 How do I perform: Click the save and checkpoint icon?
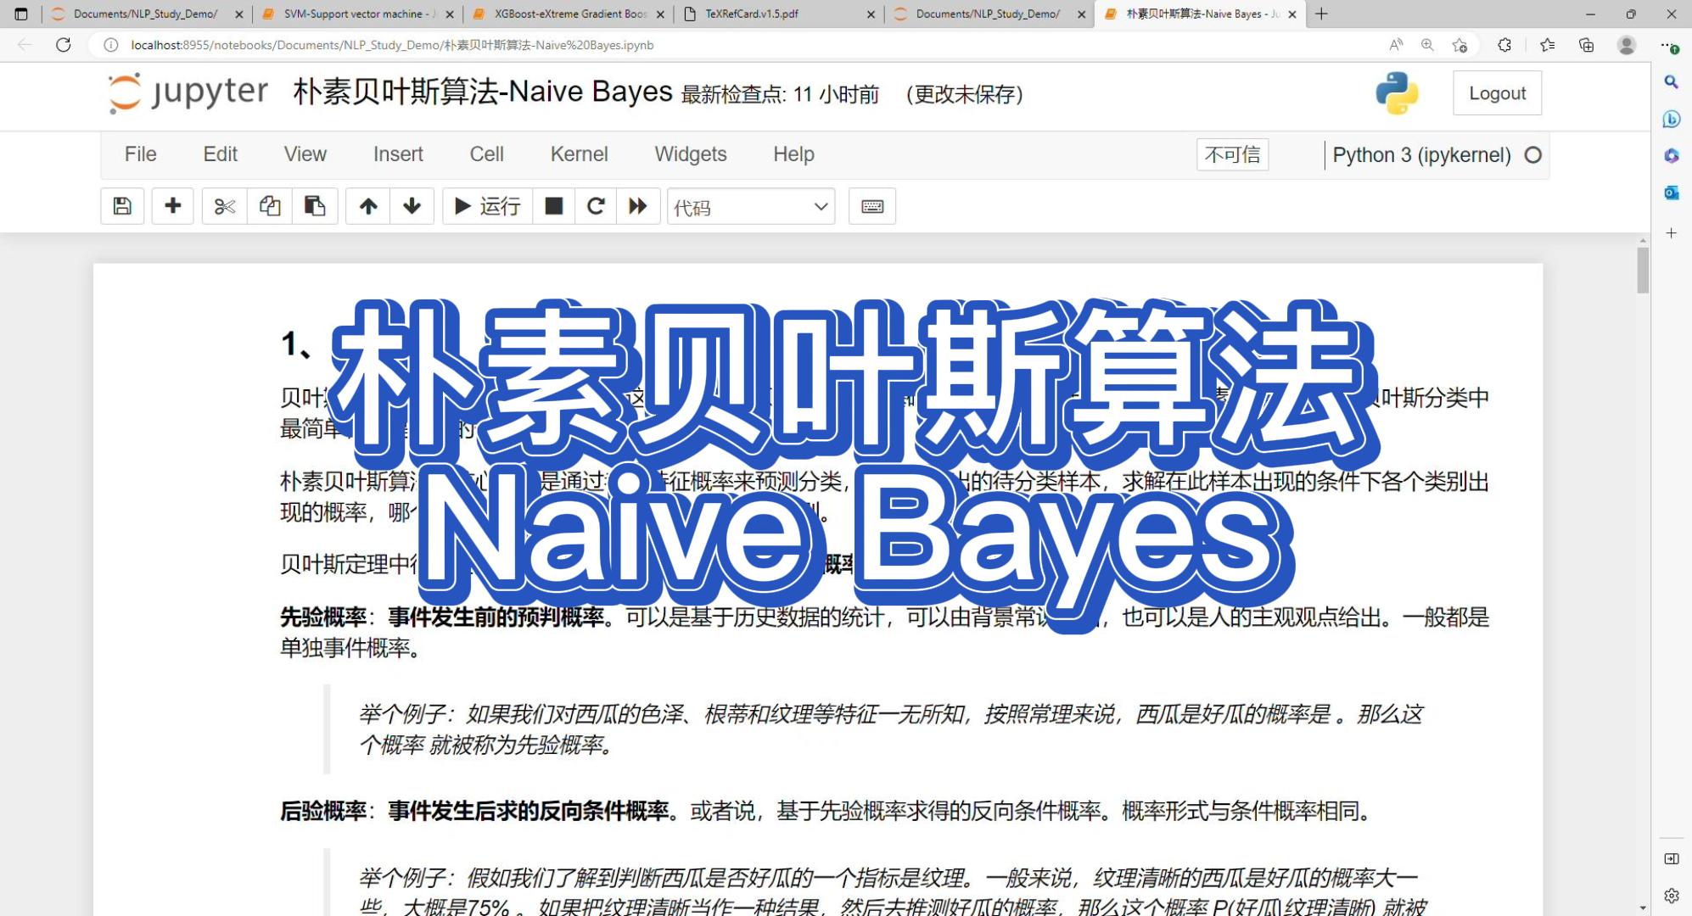(x=122, y=206)
